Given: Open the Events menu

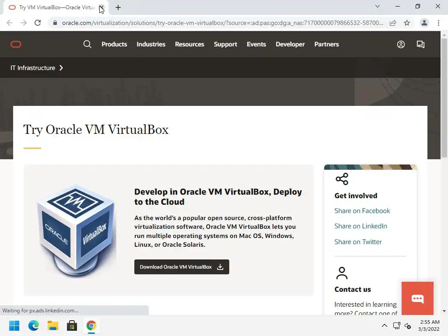Looking at the screenshot, I should coord(256,44).
